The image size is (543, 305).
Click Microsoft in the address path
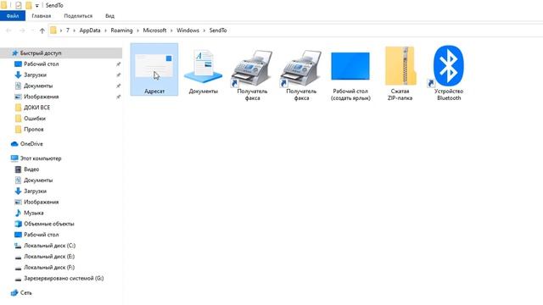pyautogui.click(x=154, y=30)
